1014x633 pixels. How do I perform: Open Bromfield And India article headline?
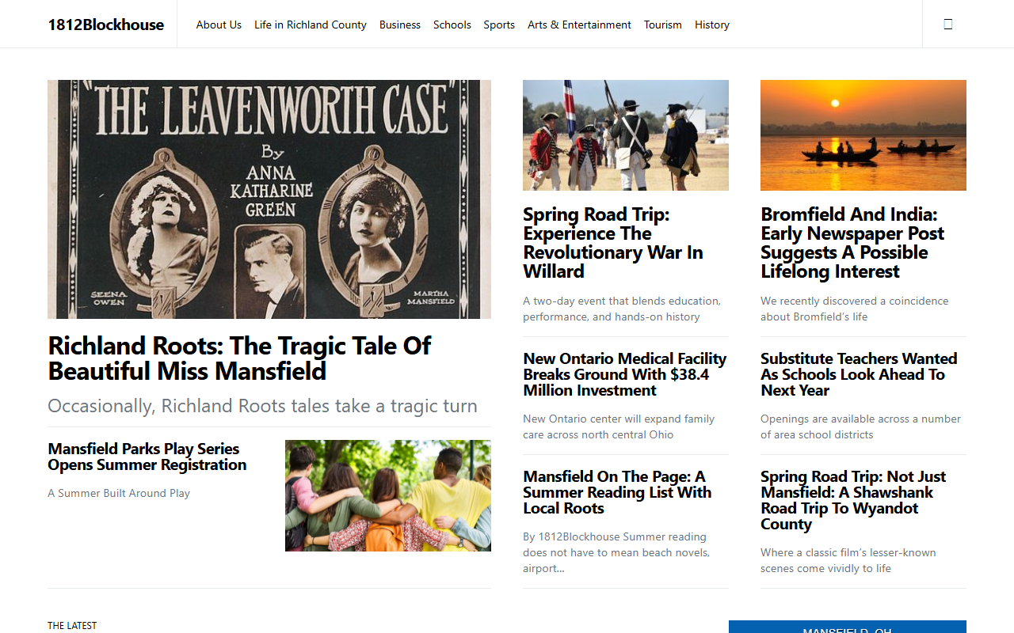tap(852, 243)
